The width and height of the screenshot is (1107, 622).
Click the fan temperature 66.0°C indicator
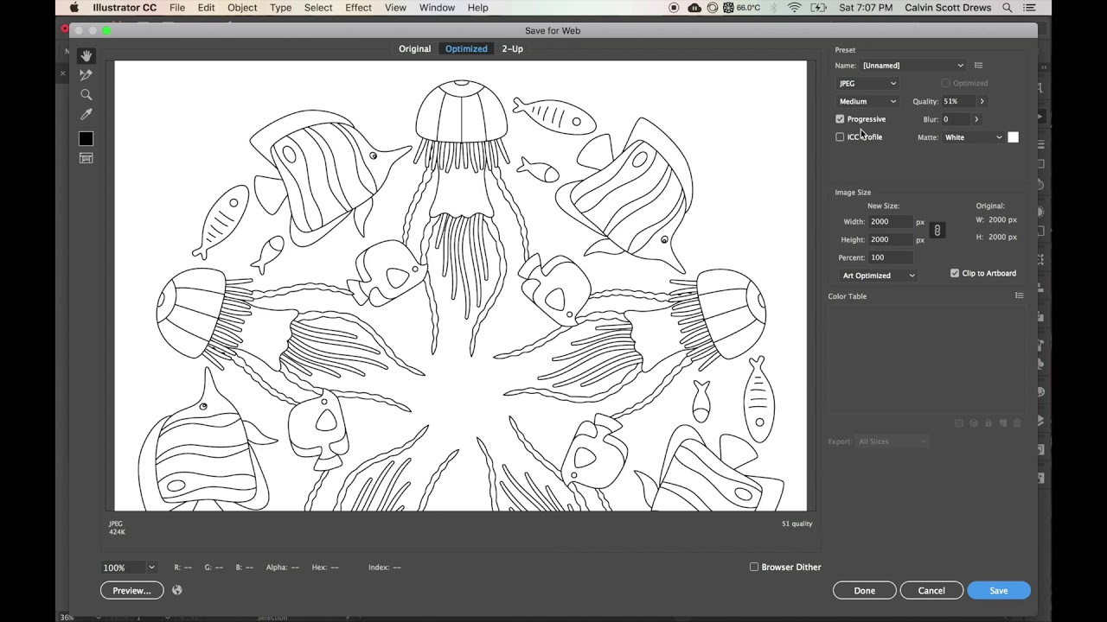741,8
